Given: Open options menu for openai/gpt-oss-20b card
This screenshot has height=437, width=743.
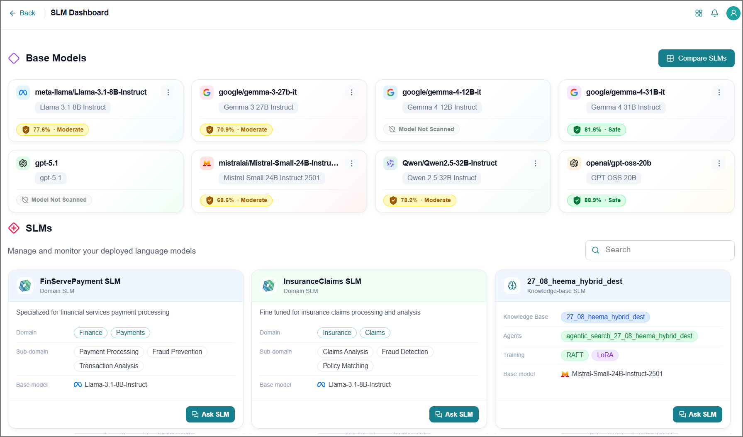Looking at the screenshot, I should [x=719, y=164].
